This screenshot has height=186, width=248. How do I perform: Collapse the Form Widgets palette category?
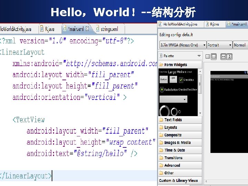click(x=180, y=65)
